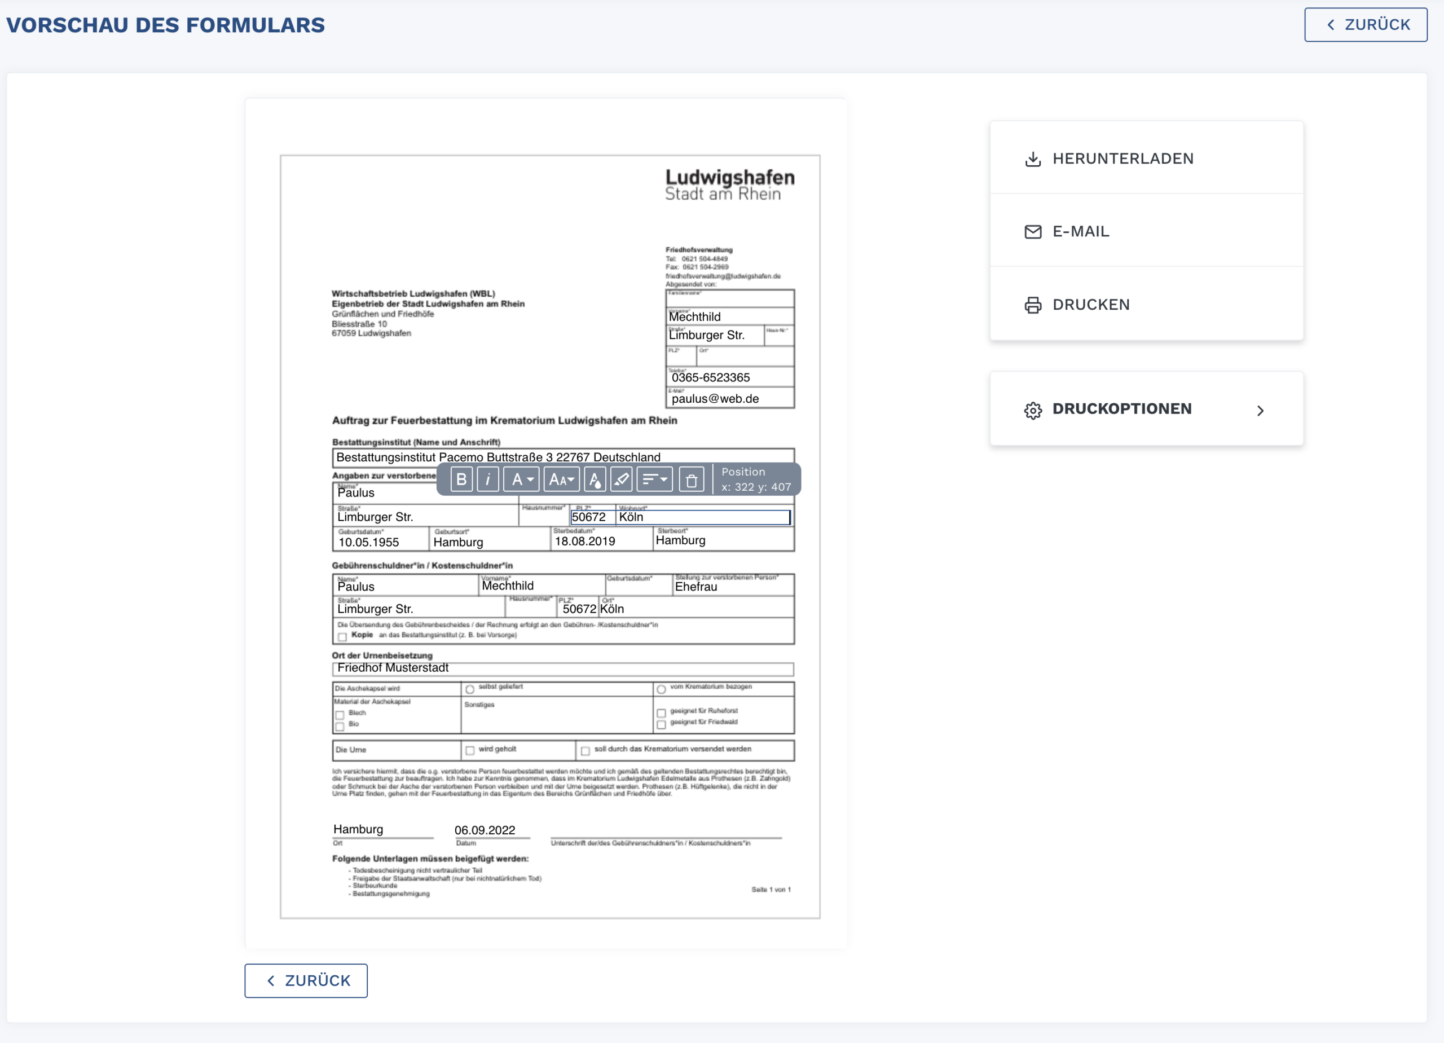
Task: Click the Vorname Mechthild in Gebührenschuldner section
Action: (541, 585)
